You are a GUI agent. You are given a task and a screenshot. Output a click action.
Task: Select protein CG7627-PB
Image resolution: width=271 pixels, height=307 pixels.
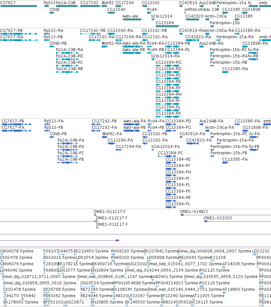pos(13,121)
